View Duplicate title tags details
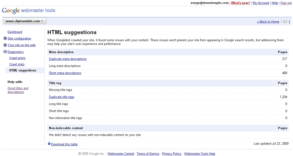Viewport: 293px width, 156px height. (62, 97)
